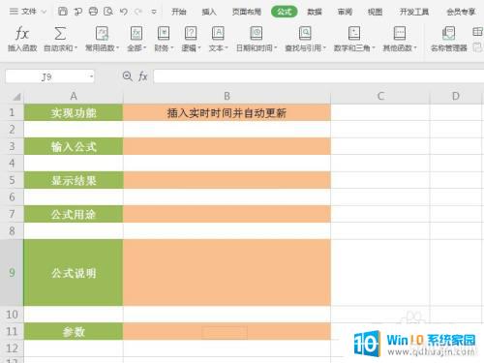
Task: Switch to the Home (开始) tab
Action: click(x=179, y=12)
